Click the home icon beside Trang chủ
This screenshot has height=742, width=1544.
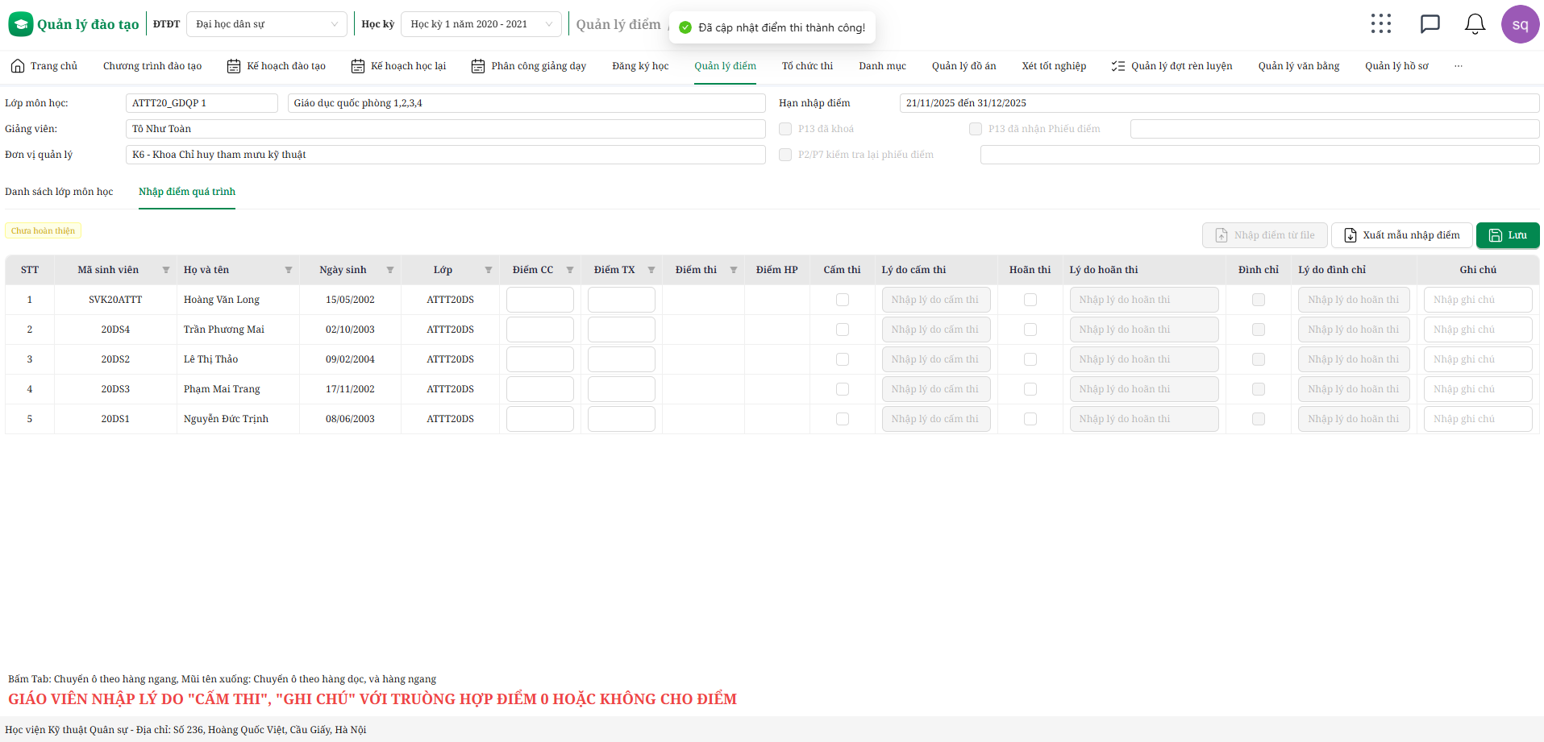[x=18, y=66]
